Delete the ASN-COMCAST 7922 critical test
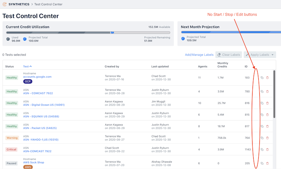 267,150
